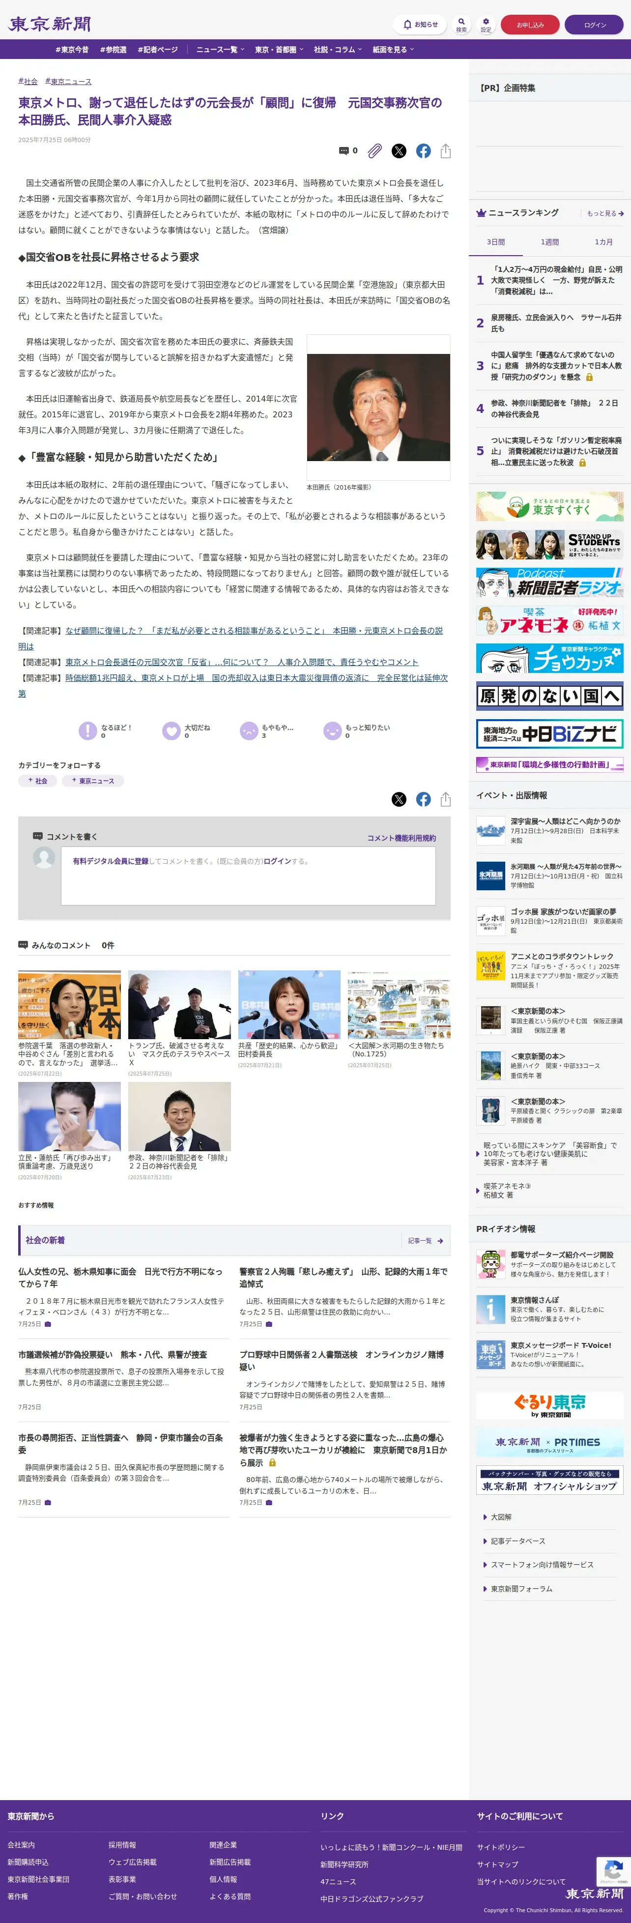Follow the 東京ニュース category tag
Viewport: 631px width, 1923px height.
92,781
